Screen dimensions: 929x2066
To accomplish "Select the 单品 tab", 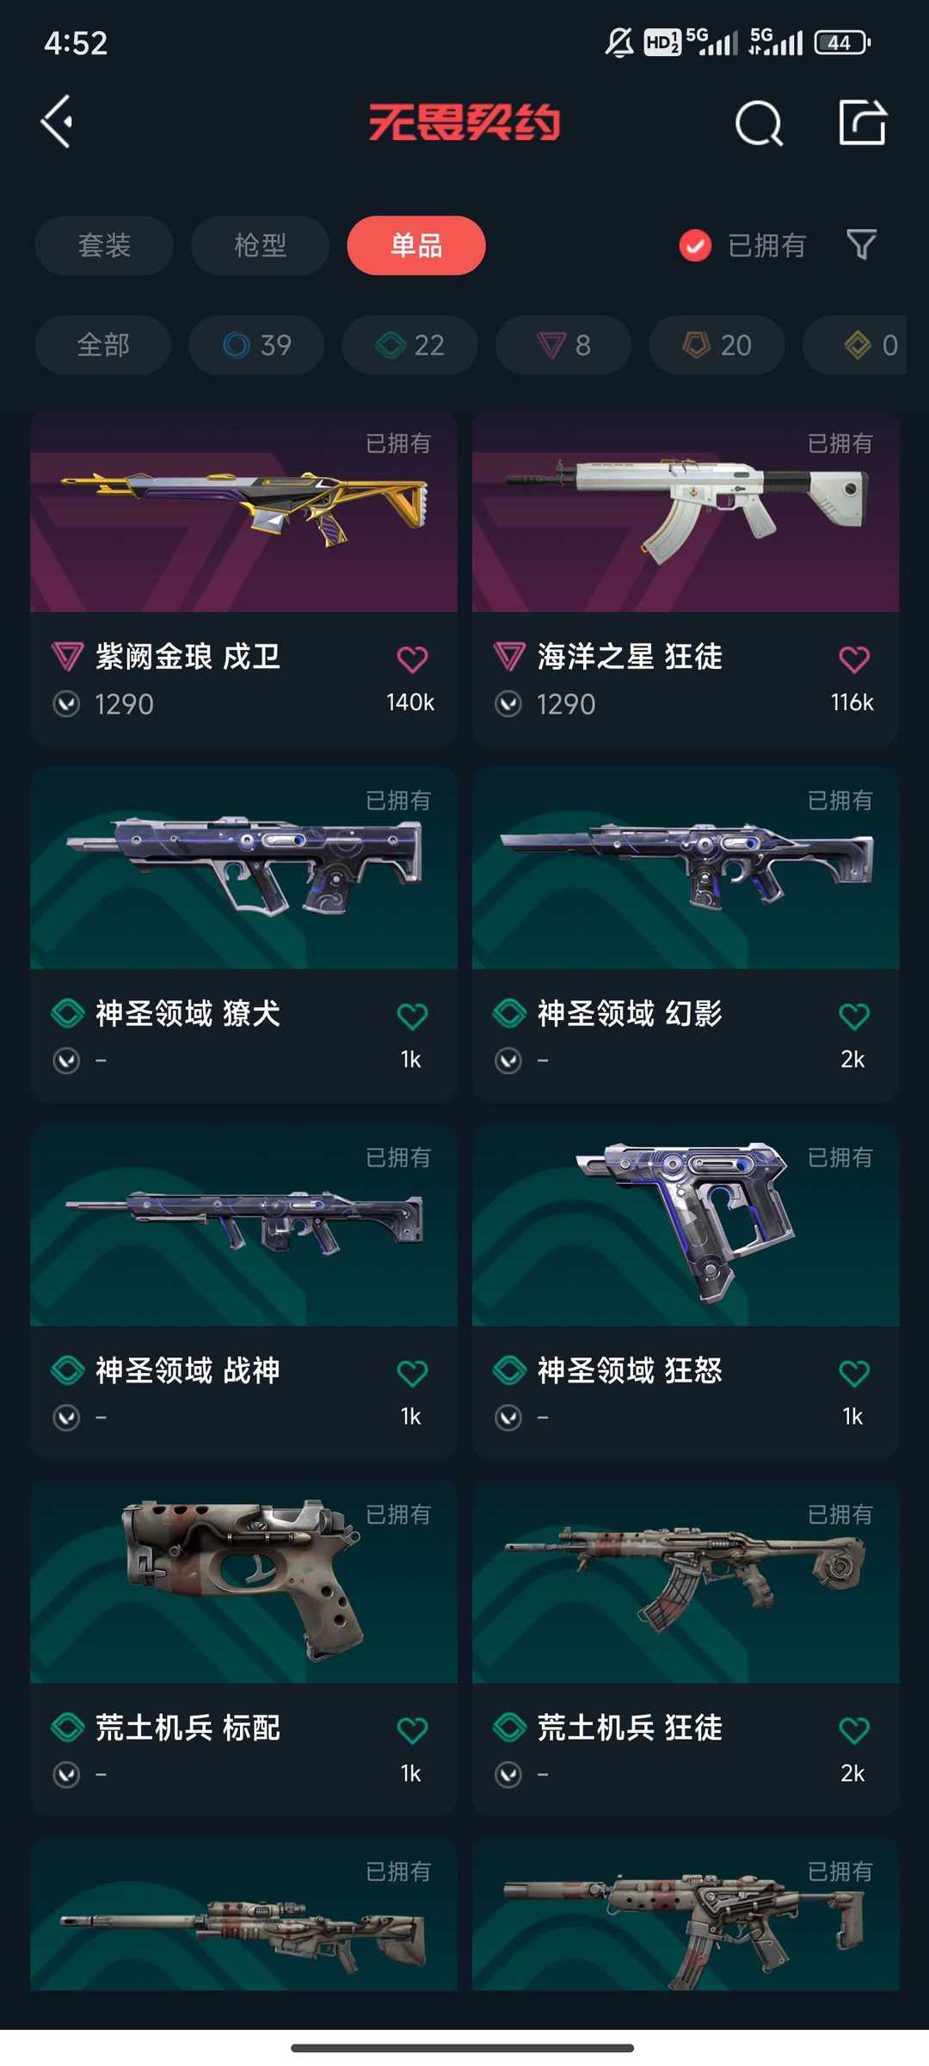I will (x=416, y=245).
